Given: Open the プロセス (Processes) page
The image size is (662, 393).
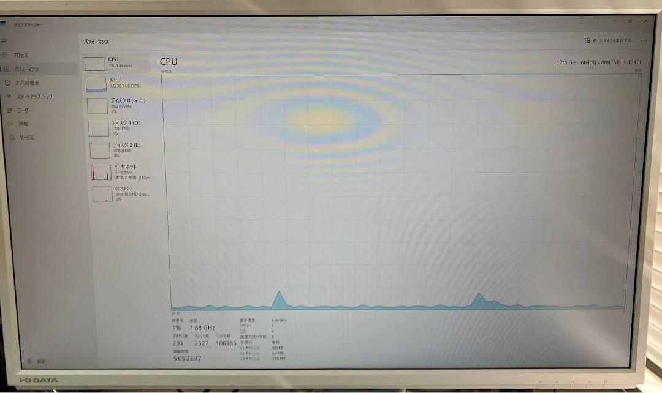Looking at the screenshot, I should tap(20, 55).
